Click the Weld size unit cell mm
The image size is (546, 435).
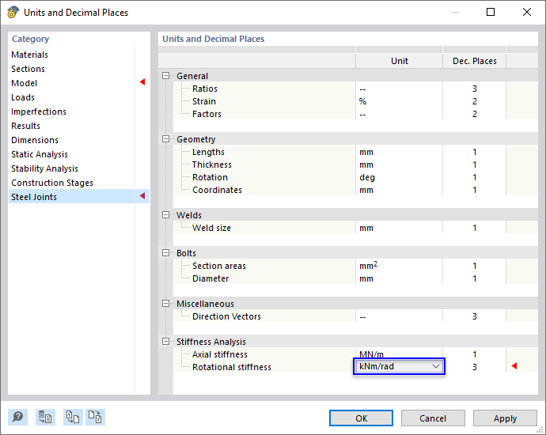399,228
